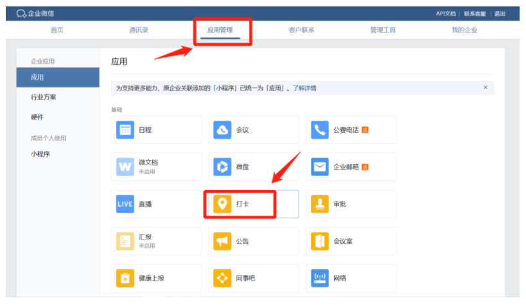
Task: Open the 同事吧 app icon
Action: coord(222,278)
